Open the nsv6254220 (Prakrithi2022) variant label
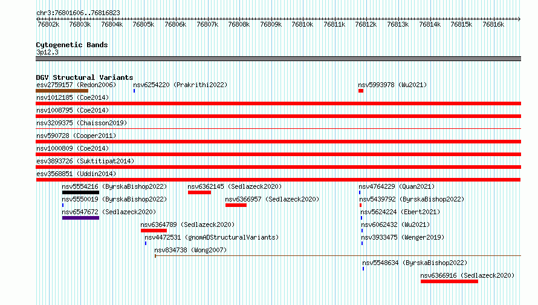Viewport: 538px width, 305px height. pyautogui.click(x=180, y=85)
